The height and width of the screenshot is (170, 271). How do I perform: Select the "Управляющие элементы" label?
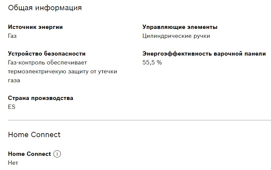coord(180,27)
